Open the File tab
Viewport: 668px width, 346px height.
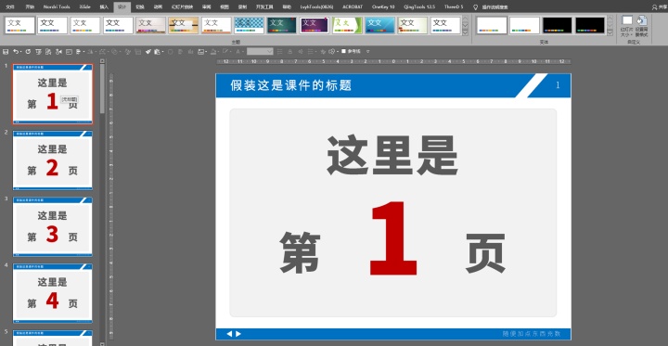(10, 6)
